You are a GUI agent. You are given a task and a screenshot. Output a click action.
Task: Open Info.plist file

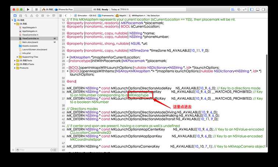tap(26, 53)
